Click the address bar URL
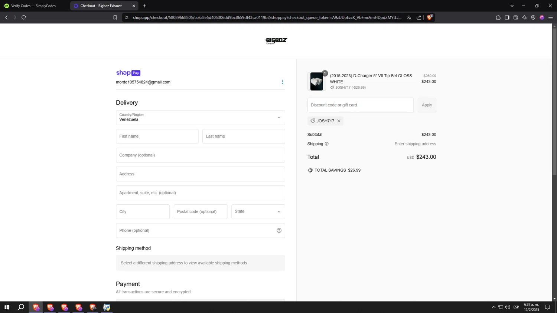557x313 pixels. (x=267, y=17)
